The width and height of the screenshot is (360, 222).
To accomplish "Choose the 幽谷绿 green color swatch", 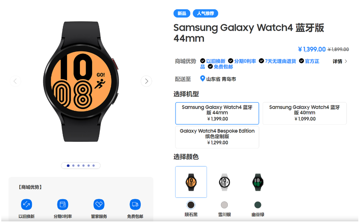I will [258, 205].
